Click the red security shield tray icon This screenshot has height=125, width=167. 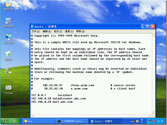pos(154,121)
